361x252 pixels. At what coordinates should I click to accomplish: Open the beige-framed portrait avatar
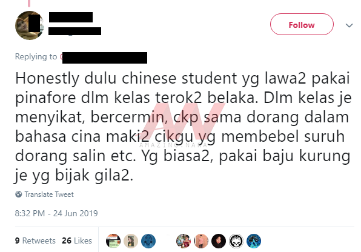[x=131, y=241]
